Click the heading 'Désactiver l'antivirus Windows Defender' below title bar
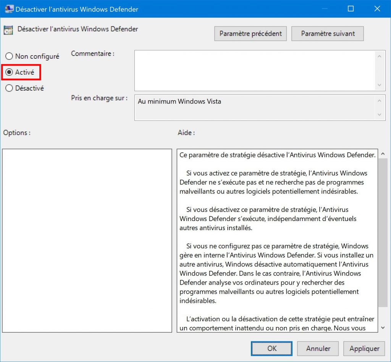391x362 pixels. coord(78,29)
